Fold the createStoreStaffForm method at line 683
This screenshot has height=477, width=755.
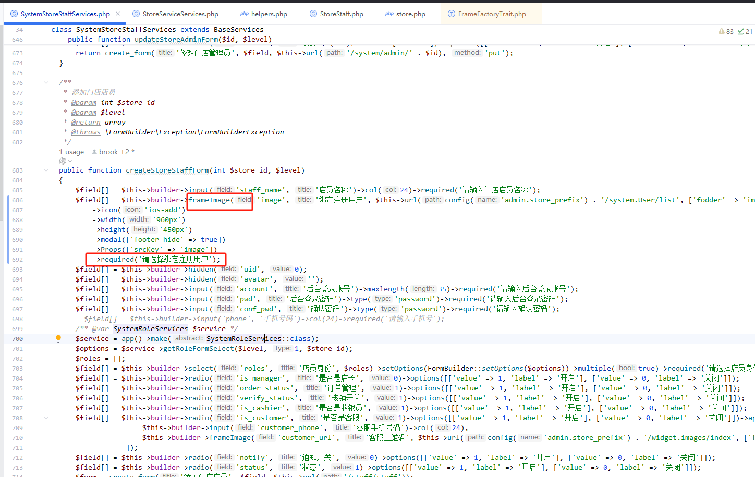(46, 170)
